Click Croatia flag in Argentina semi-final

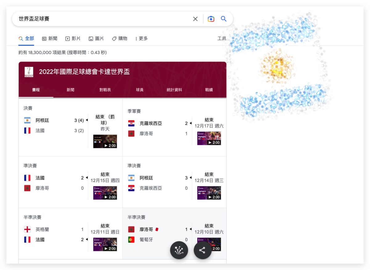(x=131, y=188)
